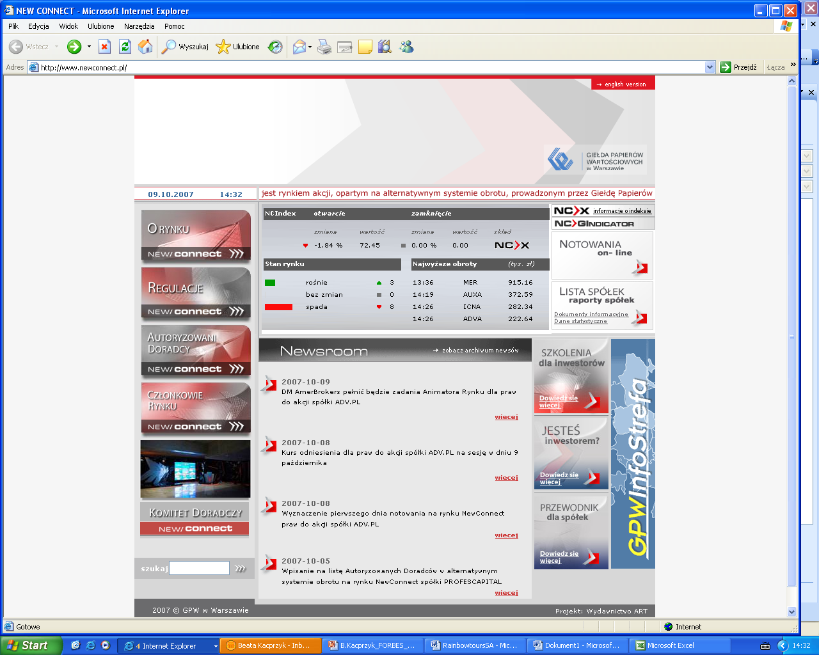Image resolution: width=819 pixels, height=655 pixels.
Task: Open the Ulubione menu
Action: [x=101, y=26]
